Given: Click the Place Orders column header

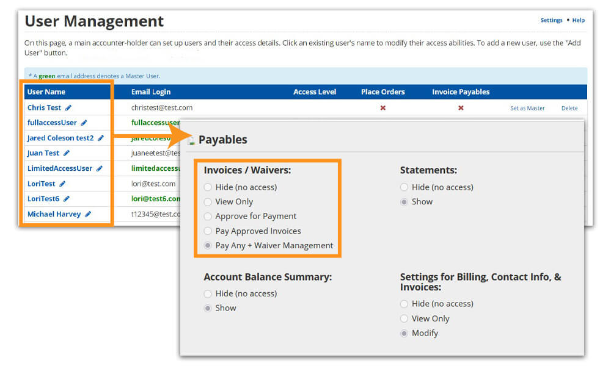Looking at the screenshot, I should [x=382, y=92].
